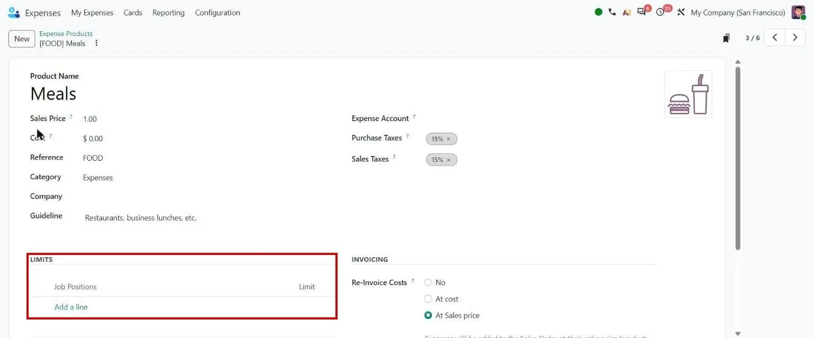Sort by the Job Positions column header

tap(75, 287)
